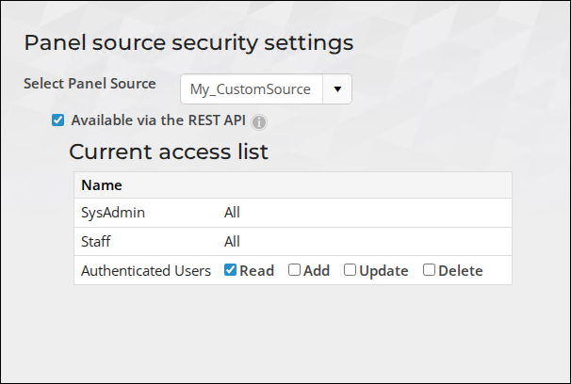
Task: Click the Read label text
Action: [x=256, y=270]
